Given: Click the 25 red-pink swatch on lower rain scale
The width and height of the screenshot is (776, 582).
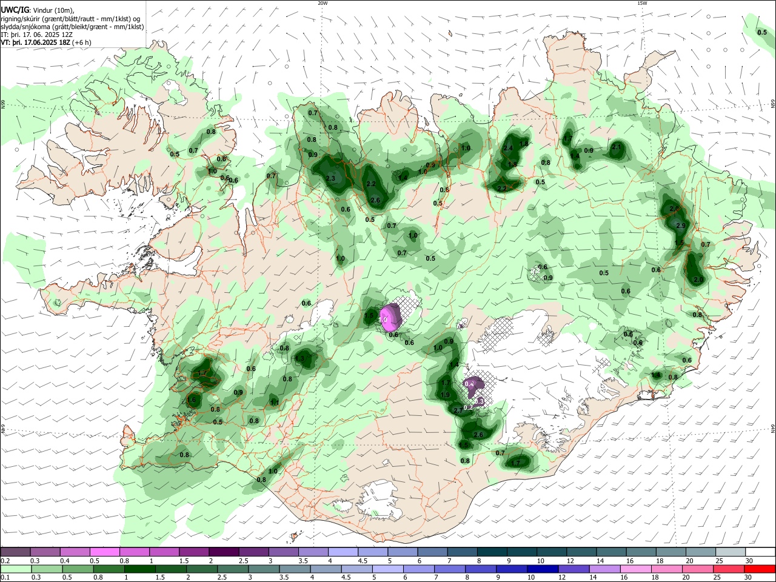Looking at the screenshot, I should click(727, 569).
